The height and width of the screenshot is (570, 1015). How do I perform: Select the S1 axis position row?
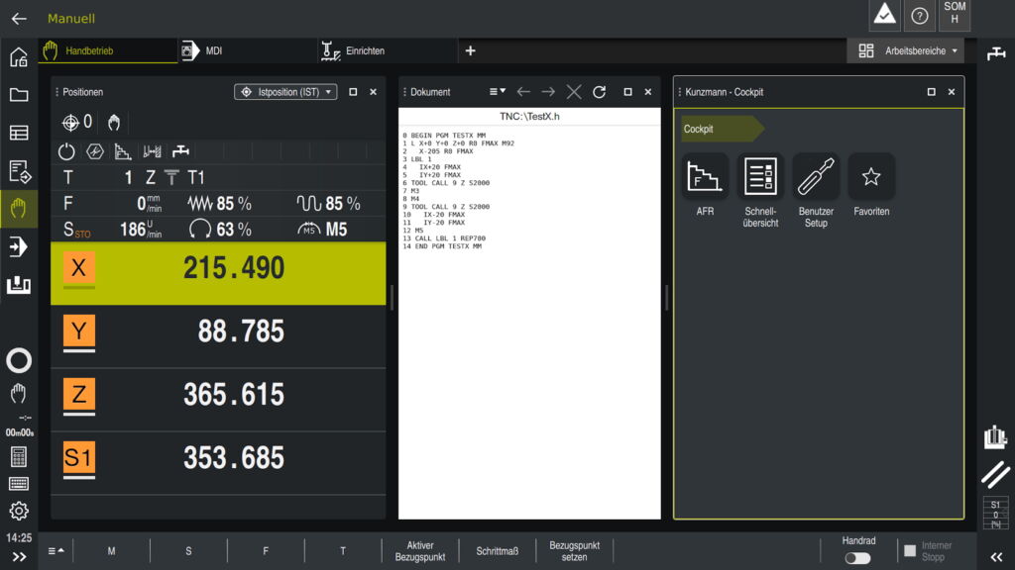[218, 463]
